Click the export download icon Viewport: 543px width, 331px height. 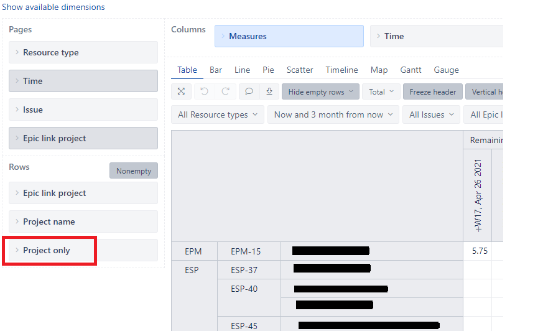pos(269,91)
